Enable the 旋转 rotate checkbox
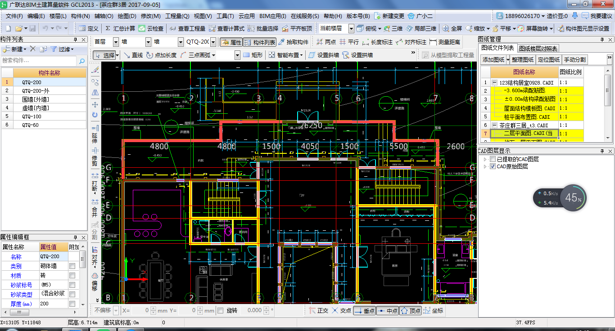This screenshot has width=615, height=331. click(x=221, y=310)
